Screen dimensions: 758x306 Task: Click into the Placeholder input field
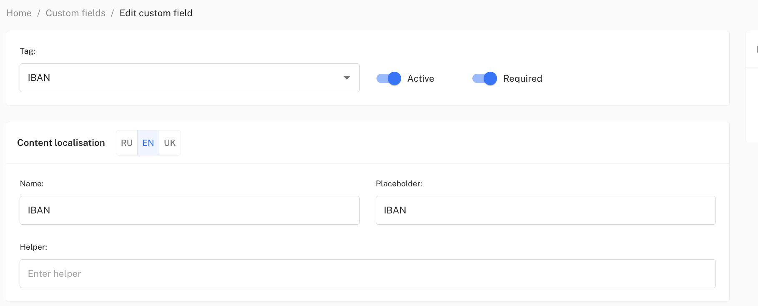[545, 211]
